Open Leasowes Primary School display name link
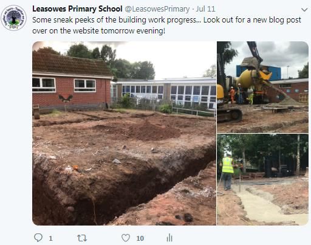Viewport: 311px width, 245px height. point(77,9)
